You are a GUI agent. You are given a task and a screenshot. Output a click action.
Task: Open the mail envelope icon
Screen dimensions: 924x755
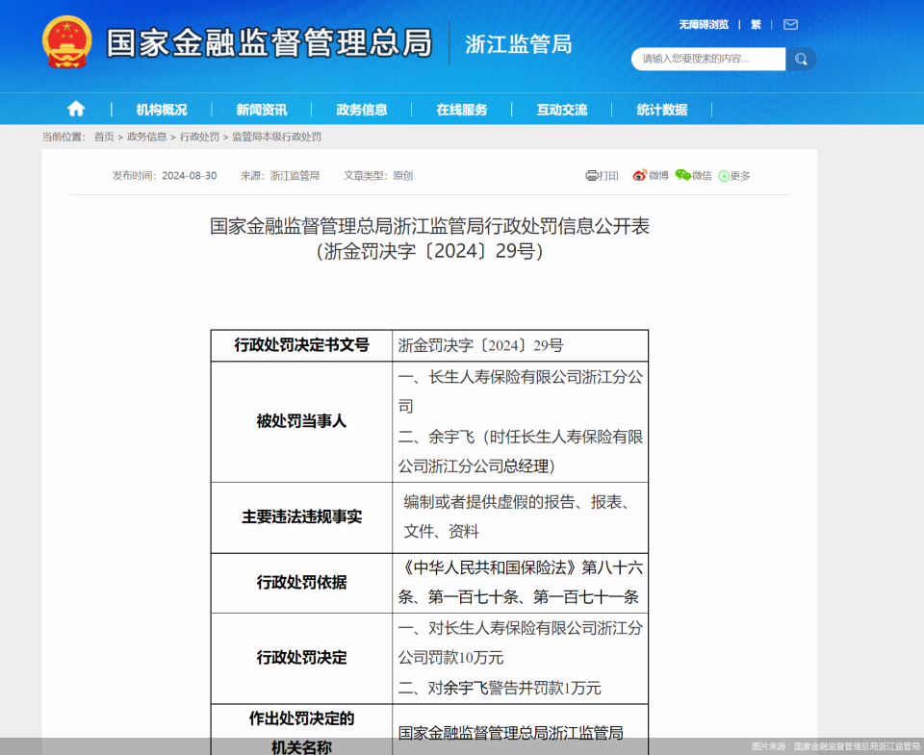pyautogui.click(x=790, y=24)
